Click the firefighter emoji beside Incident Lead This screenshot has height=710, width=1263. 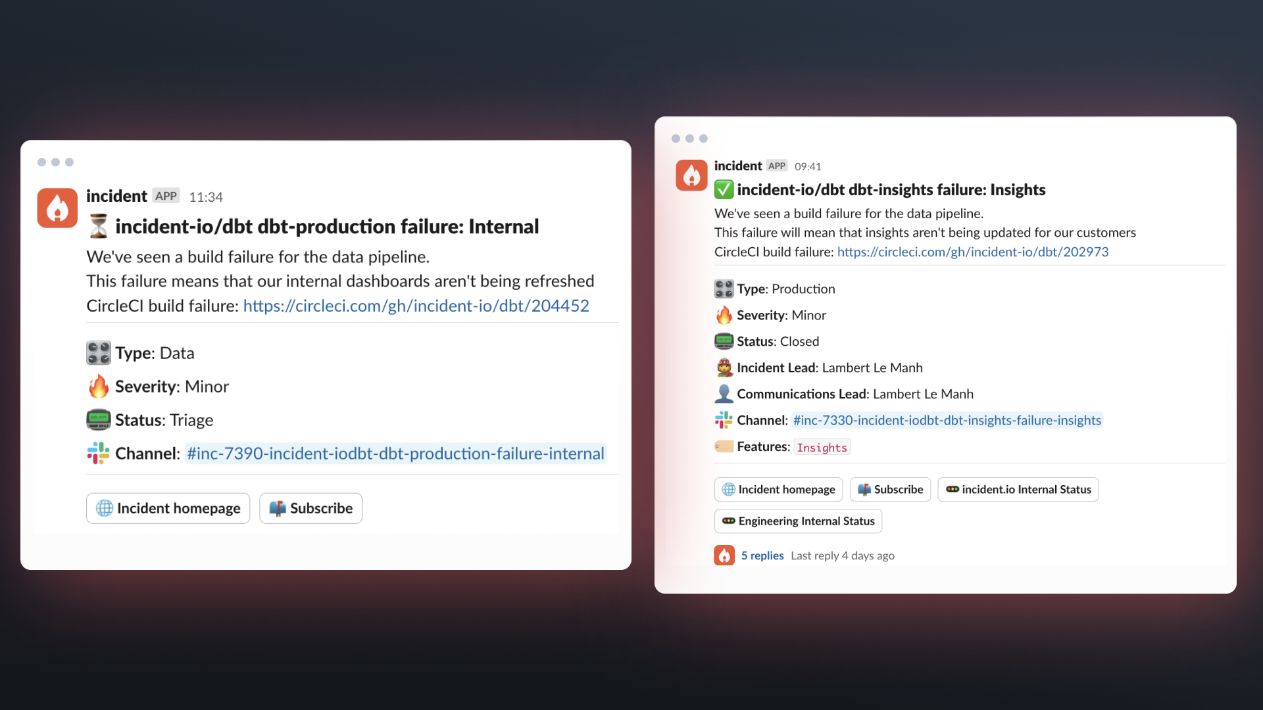pos(724,367)
